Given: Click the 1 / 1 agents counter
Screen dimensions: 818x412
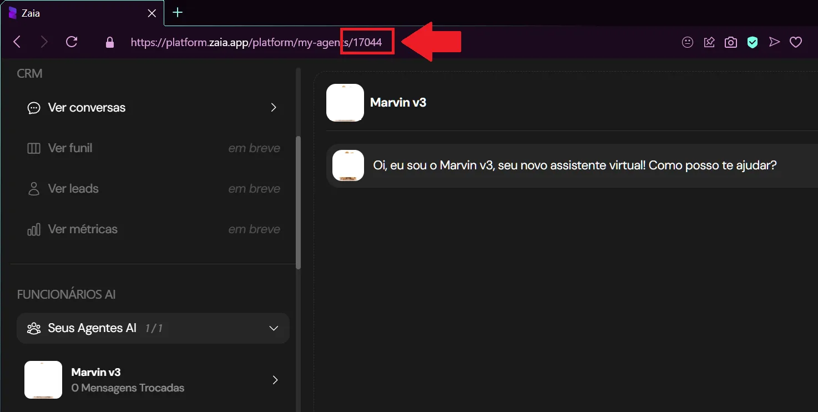Looking at the screenshot, I should tap(154, 329).
